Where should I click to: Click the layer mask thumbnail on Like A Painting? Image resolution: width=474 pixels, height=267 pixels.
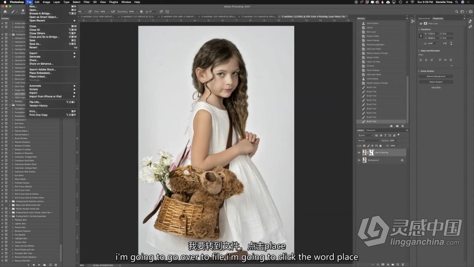coord(371,153)
